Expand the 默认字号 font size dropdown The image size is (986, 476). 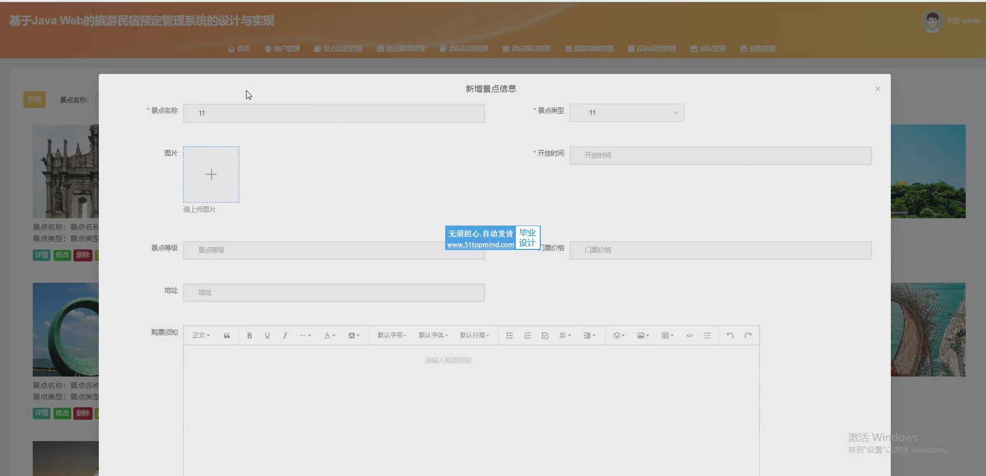[392, 336]
